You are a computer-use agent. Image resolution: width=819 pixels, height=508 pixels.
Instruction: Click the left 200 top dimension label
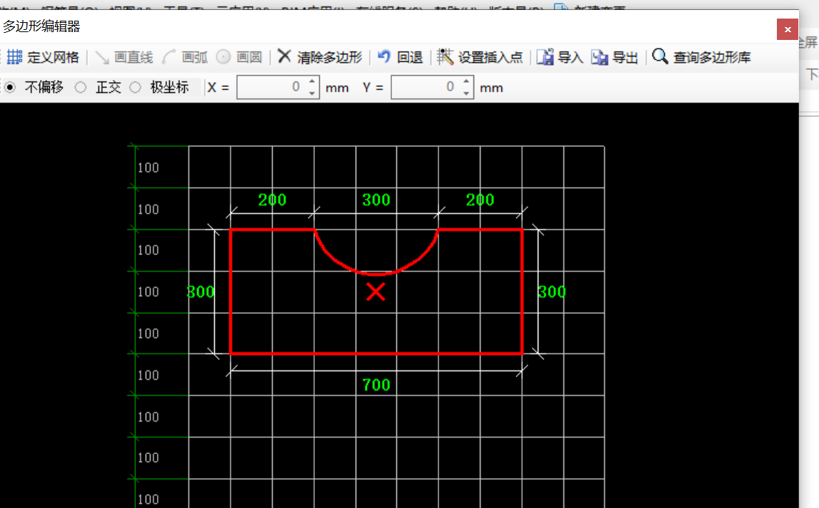point(272,200)
